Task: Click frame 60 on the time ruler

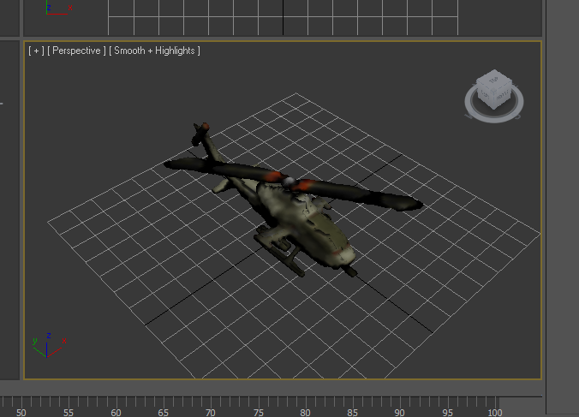Action: click(116, 412)
